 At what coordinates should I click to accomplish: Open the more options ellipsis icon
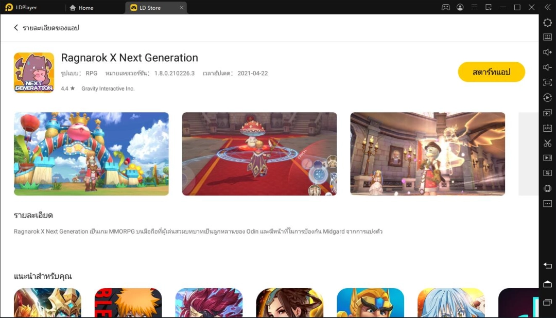coord(547,203)
